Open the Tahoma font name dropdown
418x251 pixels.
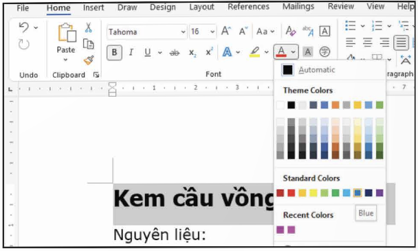(183, 32)
